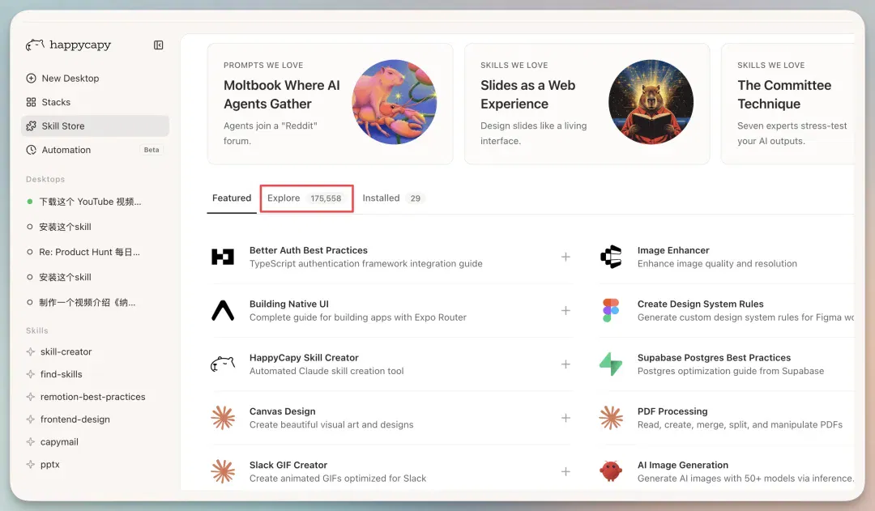Open AI Image Generation skill title
Viewport: 875px width, 511px height.
tap(683, 466)
